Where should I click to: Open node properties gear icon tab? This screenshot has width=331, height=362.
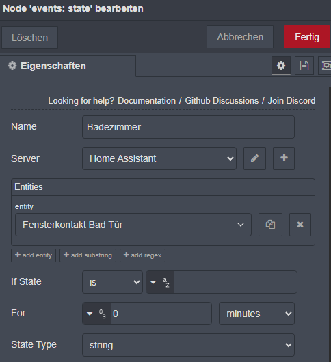click(281, 66)
